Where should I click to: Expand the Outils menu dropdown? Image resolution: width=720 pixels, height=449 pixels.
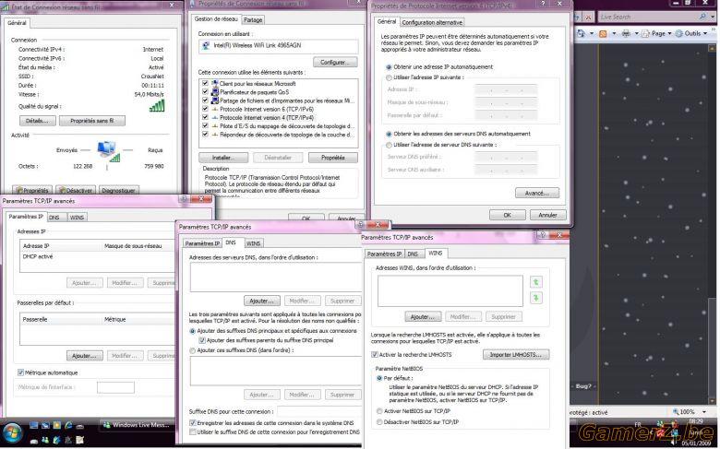[x=705, y=33]
